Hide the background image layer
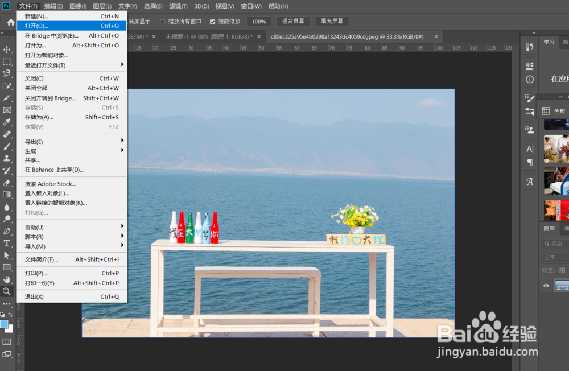Image resolution: width=569 pixels, height=371 pixels. pos(546,286)
